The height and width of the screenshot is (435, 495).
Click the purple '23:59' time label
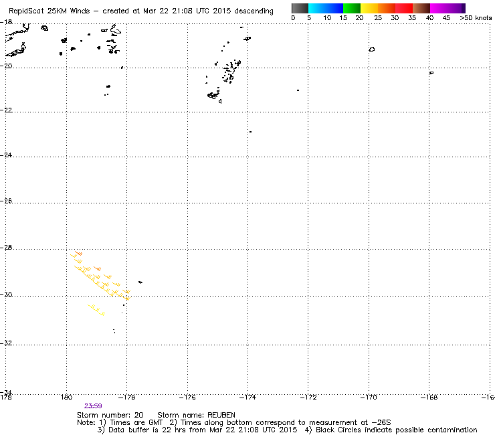pos(93,406)
